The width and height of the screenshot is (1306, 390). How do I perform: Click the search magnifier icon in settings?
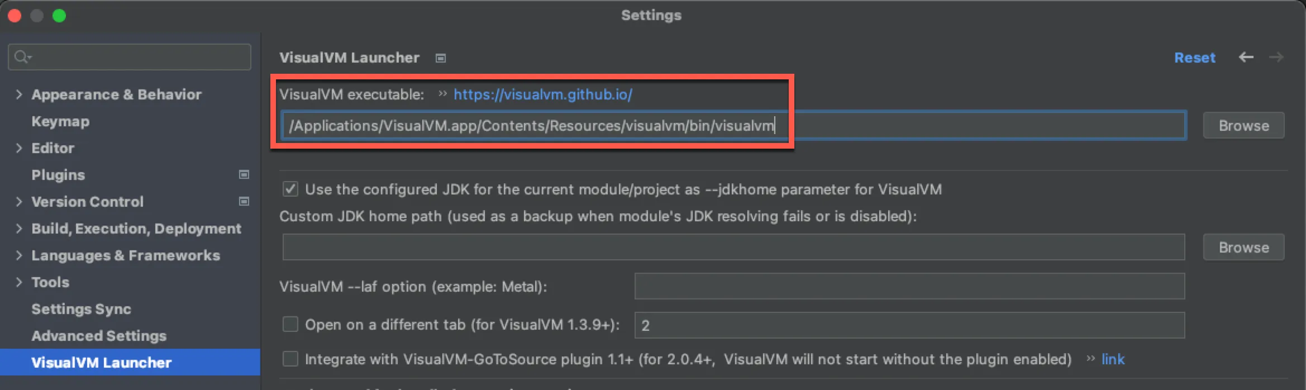pos(22,57)
